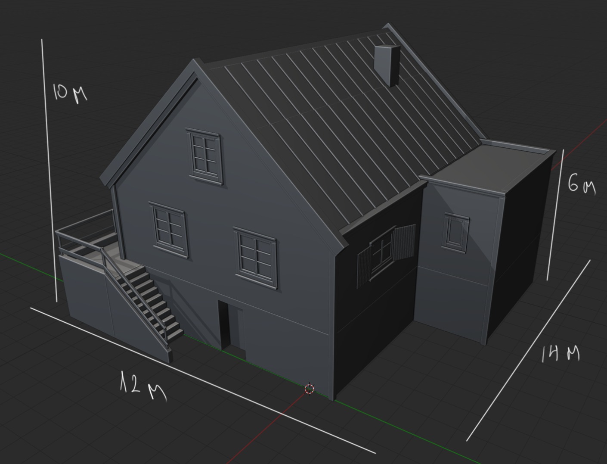This screenshot has height=464, width=607.
Task: Select the left middle-floor window on front wall
Action: (x=169, y=230)
